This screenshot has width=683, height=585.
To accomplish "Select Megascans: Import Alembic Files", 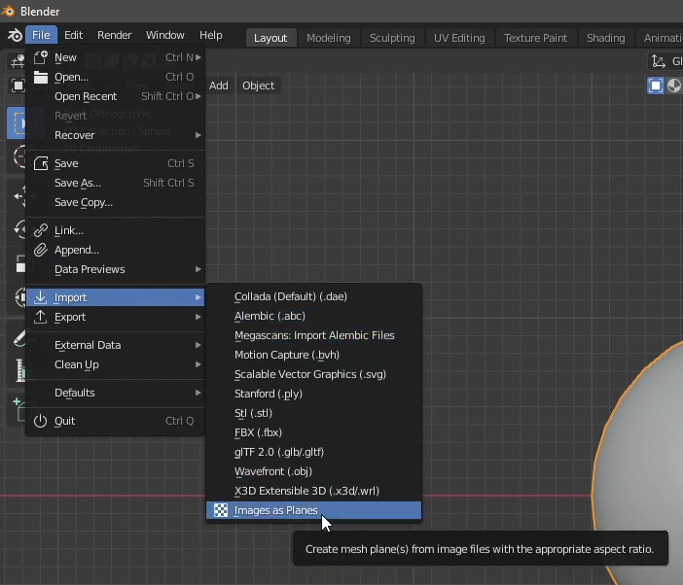I will coord(313,335).
